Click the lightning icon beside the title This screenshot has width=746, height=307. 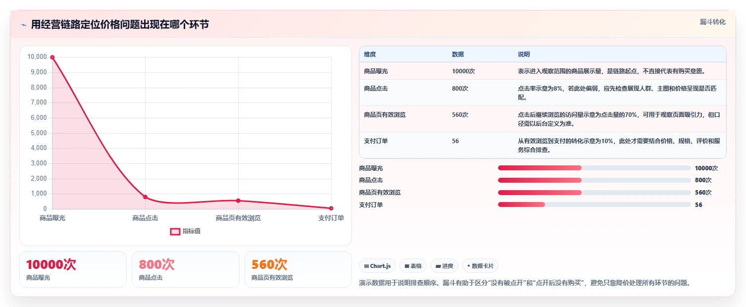23,25
